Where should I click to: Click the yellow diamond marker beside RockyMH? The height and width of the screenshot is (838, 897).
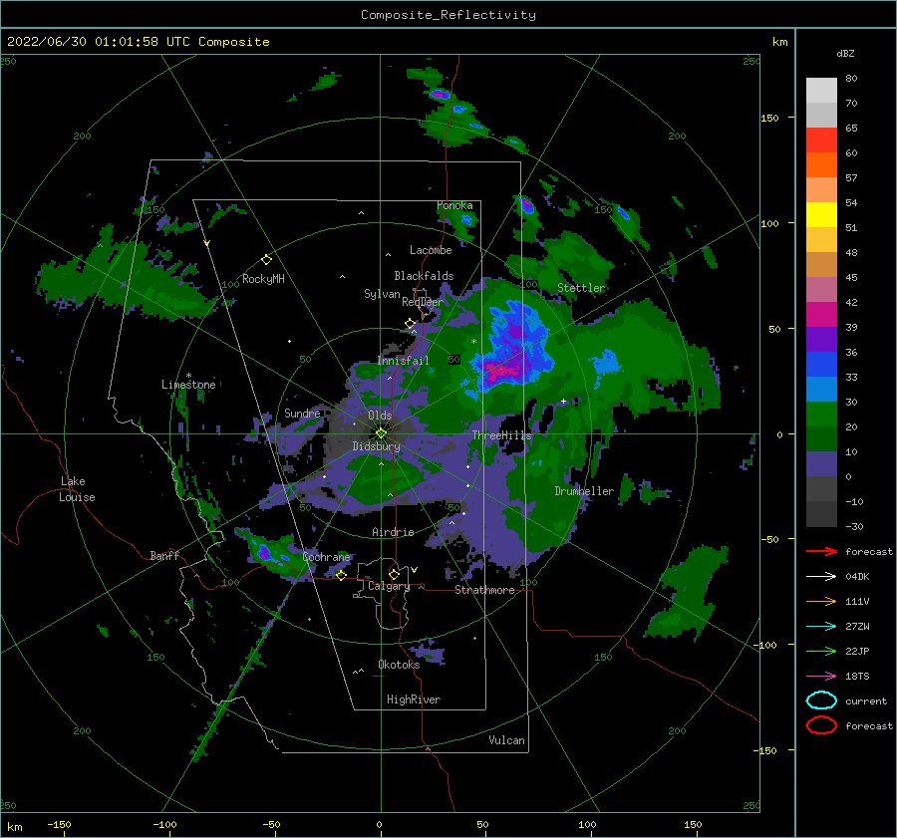[266, 260]
